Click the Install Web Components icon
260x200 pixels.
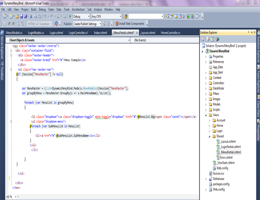(x=116, y=24)
